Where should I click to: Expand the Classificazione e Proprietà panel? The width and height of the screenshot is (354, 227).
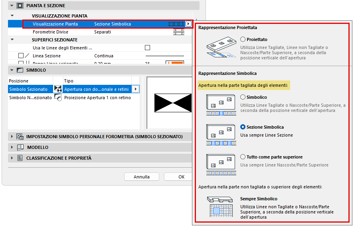point(12,158)
